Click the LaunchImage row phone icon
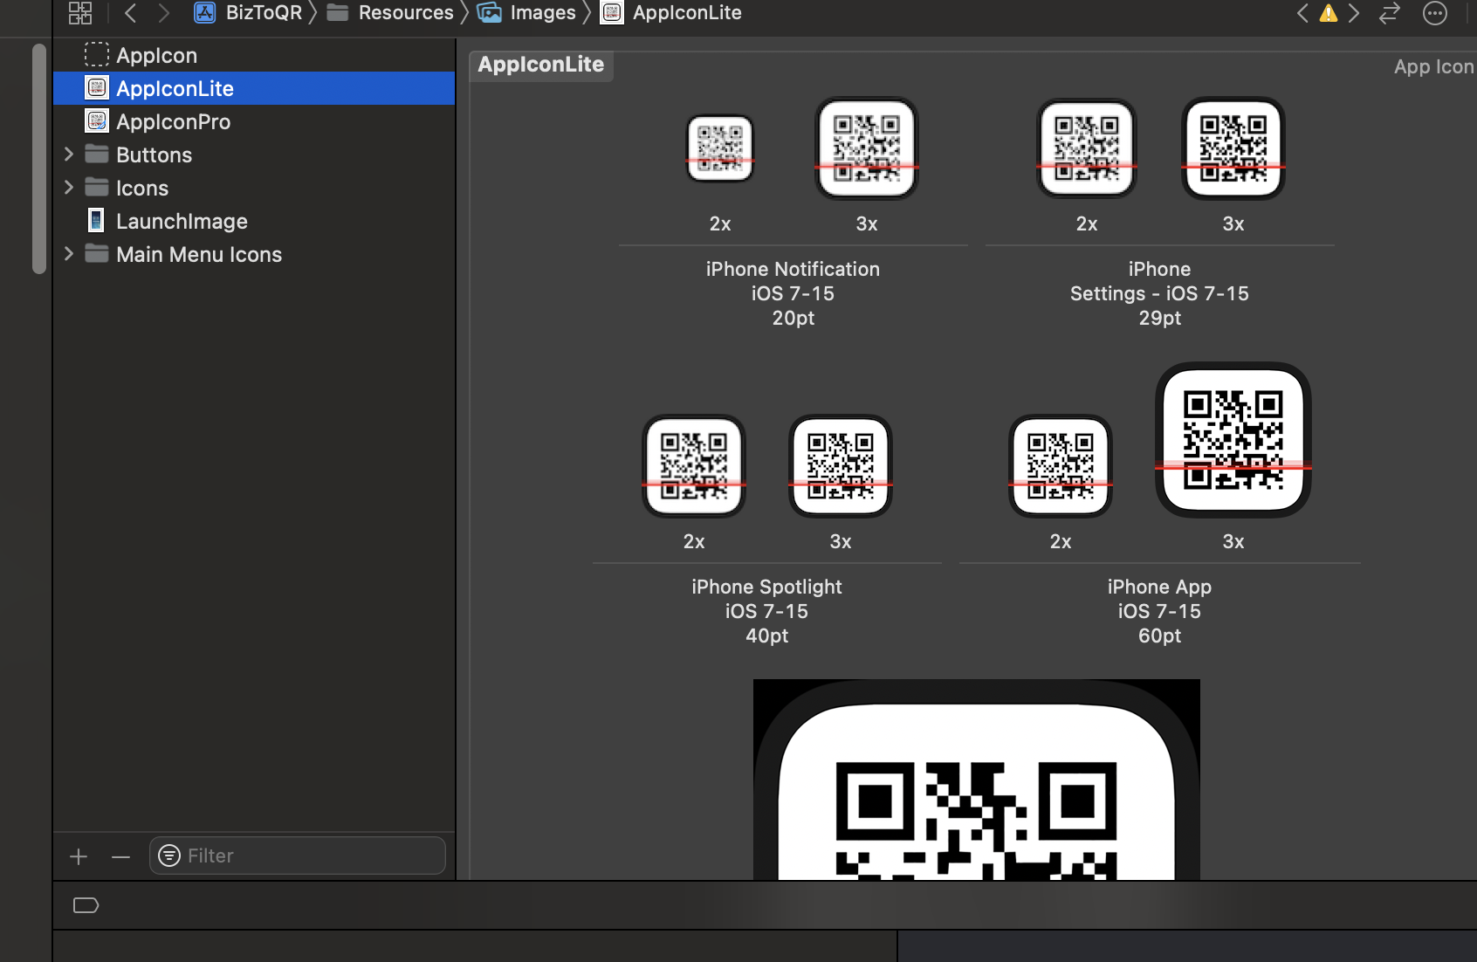 97,220
